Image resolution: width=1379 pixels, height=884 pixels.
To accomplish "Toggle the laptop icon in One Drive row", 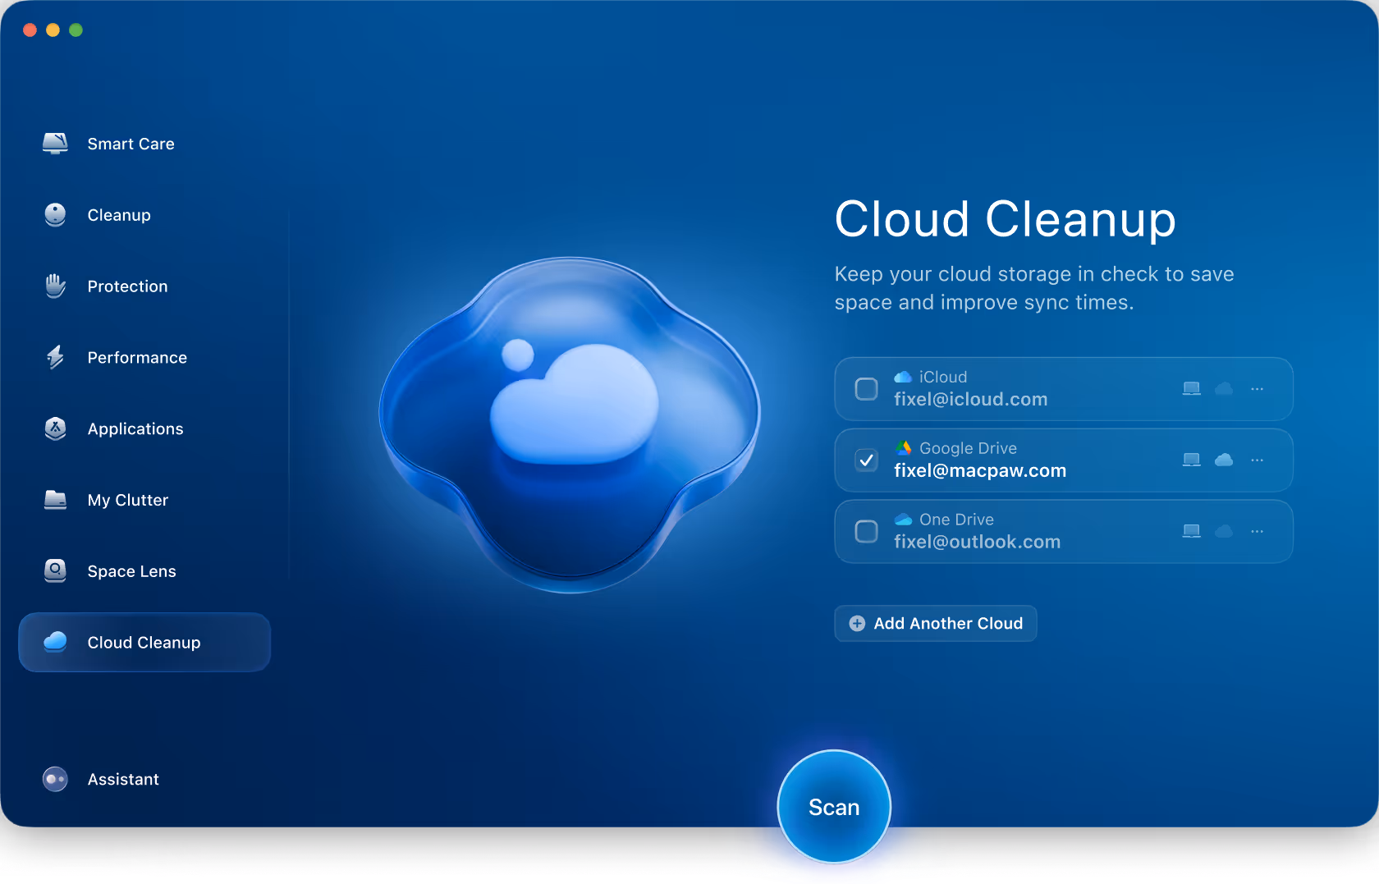I will (1192, 532).
